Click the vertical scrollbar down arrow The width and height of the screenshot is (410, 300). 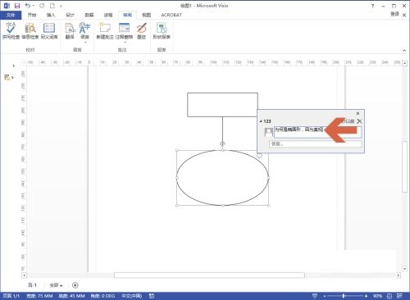click(x=404, y=269)
